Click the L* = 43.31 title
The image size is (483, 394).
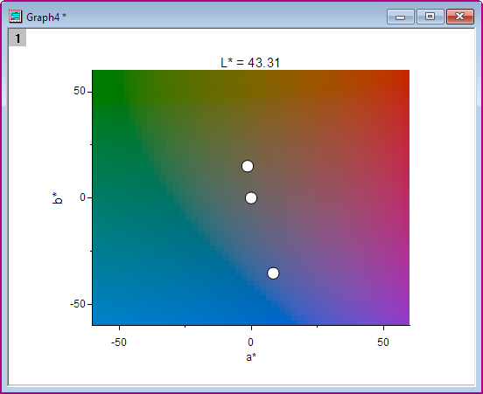(250, 63)
